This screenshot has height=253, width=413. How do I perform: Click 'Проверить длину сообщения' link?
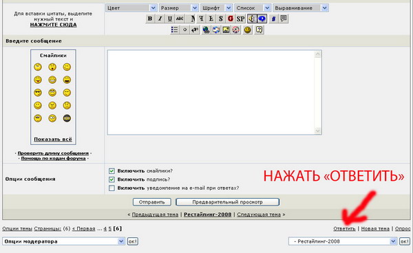coord(53,153)
